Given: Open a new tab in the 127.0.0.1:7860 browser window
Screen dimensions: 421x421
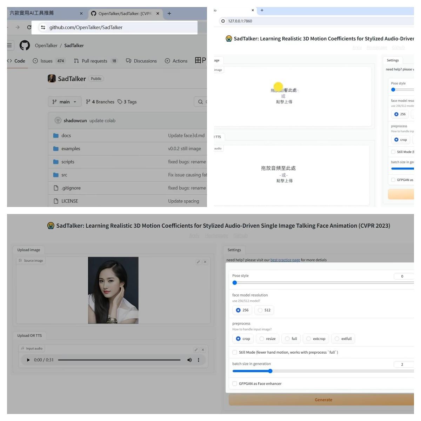Looking at the screenshot, I should [x=262, y=10].
